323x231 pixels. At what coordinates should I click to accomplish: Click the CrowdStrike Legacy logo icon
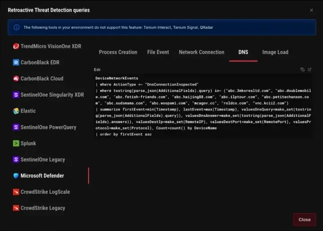click(16, 208)
